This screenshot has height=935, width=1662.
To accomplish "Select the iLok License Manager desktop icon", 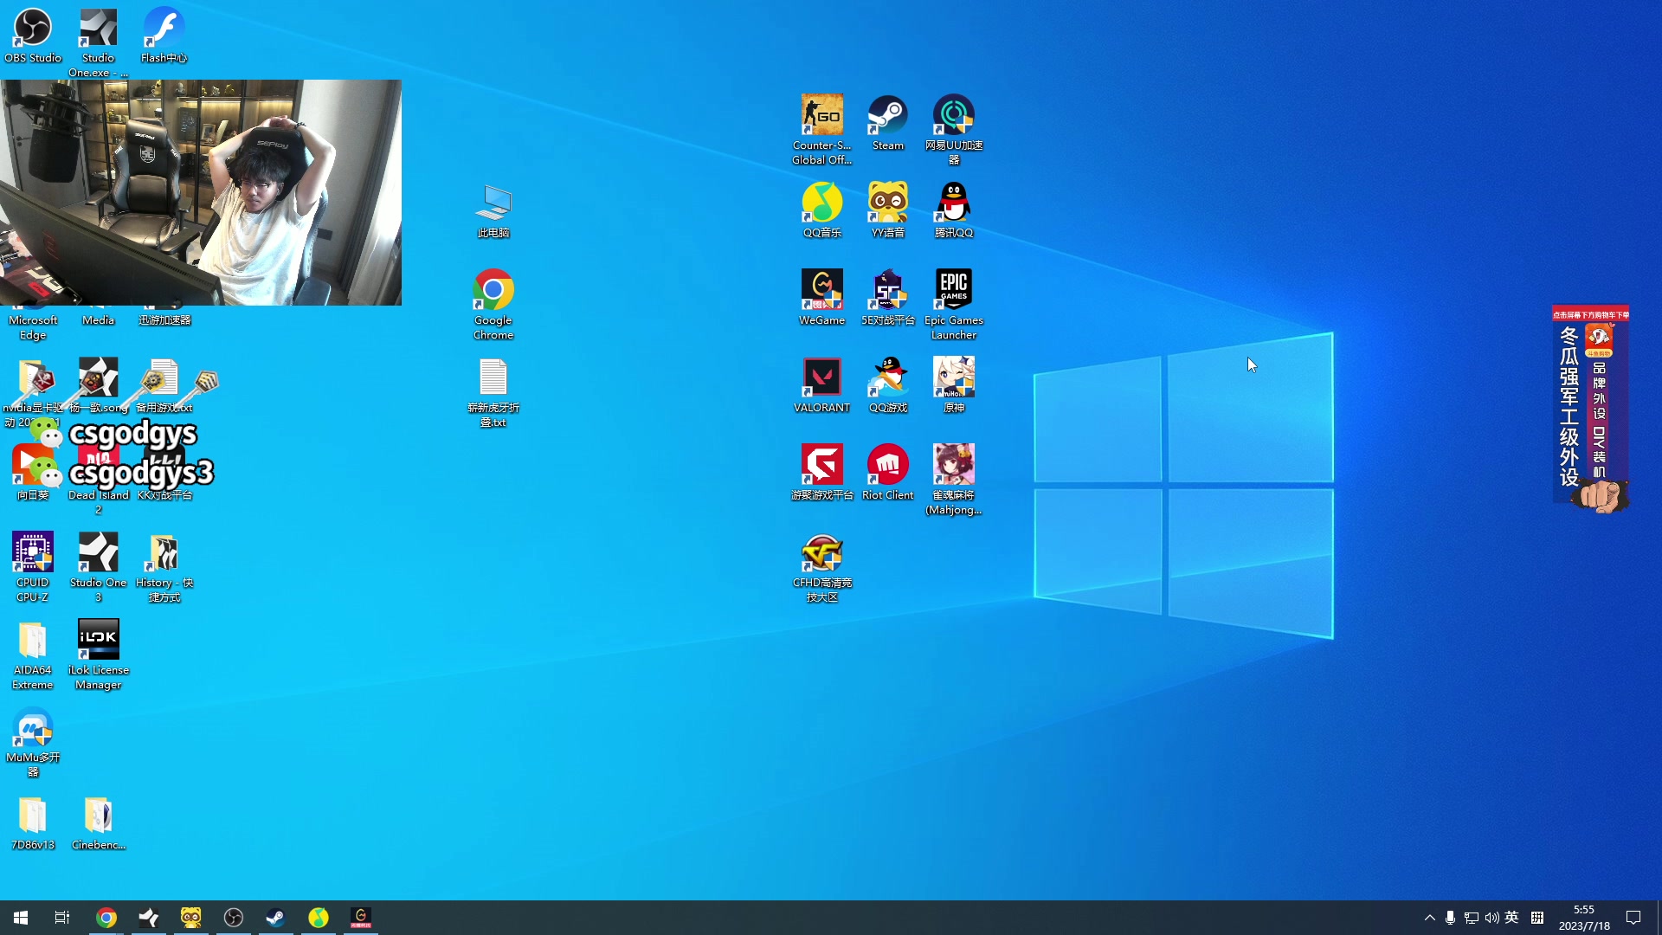I will click(99, 654).
